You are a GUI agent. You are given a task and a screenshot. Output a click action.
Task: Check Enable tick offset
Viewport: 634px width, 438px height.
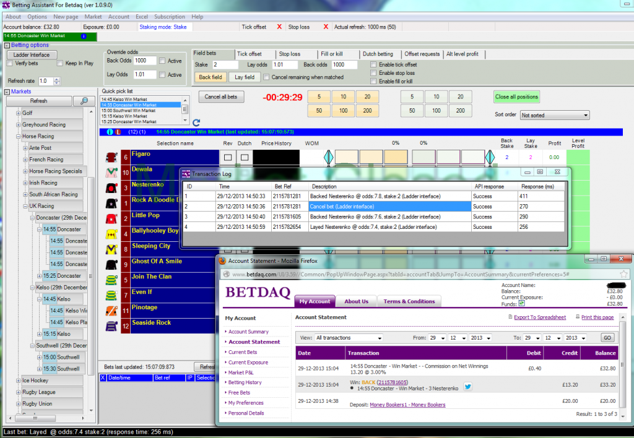tap(373, 65)
